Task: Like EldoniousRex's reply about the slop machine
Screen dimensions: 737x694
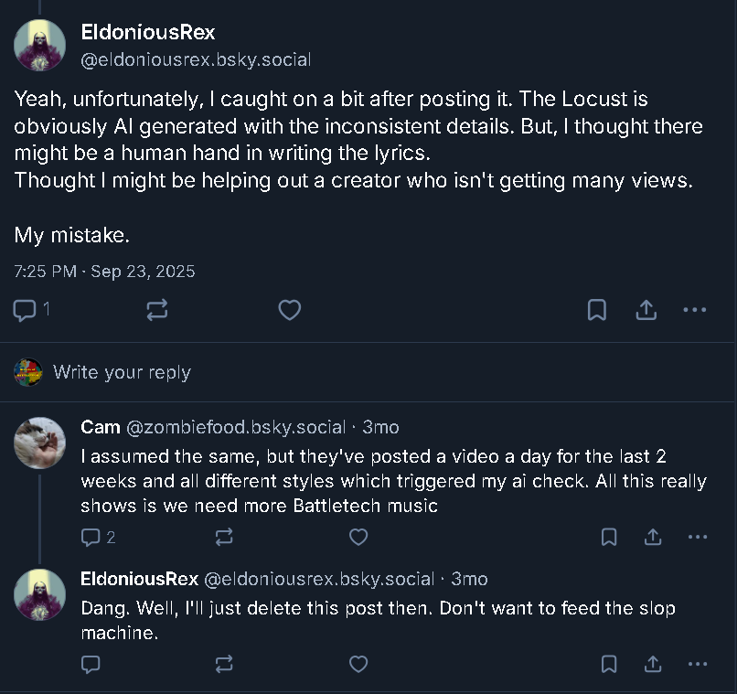Action: pyautogui.click(x=358, y=664)
